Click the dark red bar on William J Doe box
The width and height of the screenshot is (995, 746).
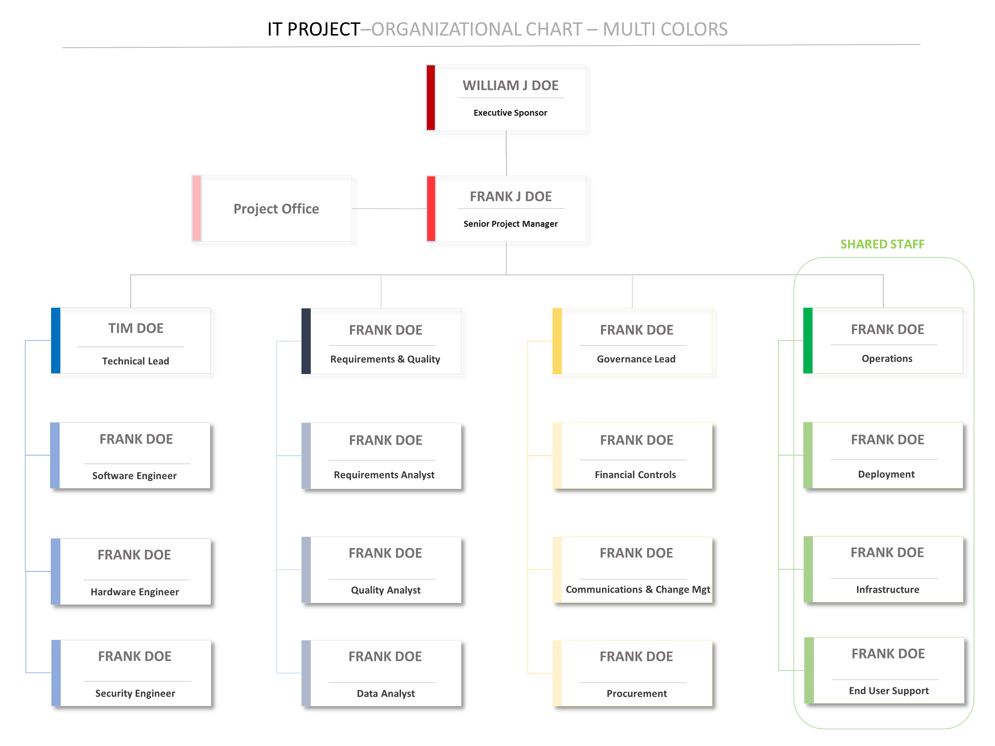431,97
